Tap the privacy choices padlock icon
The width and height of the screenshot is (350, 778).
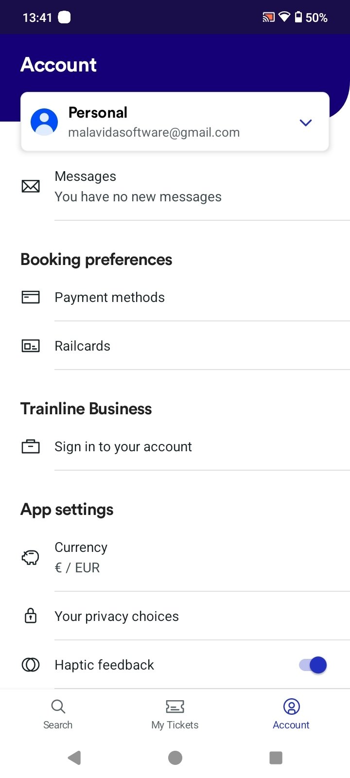[x=31, y=616]
